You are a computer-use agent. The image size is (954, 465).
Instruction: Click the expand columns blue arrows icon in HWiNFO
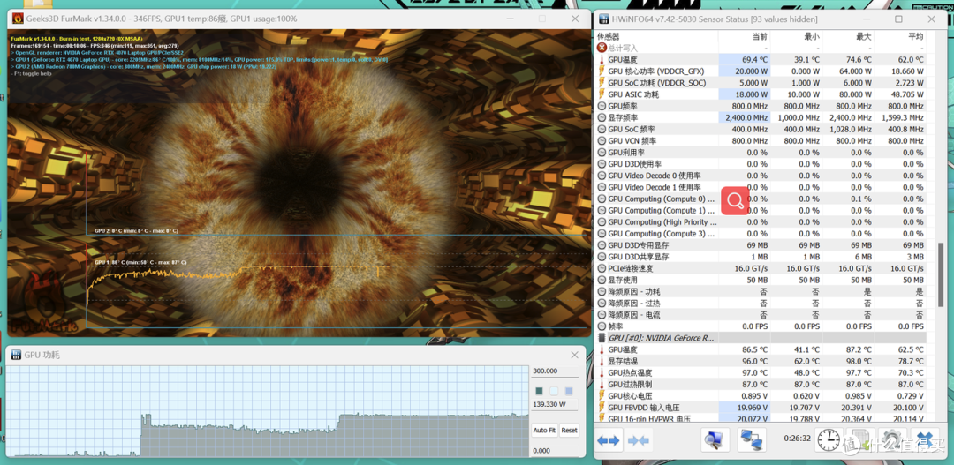click(x=609, y=440)
